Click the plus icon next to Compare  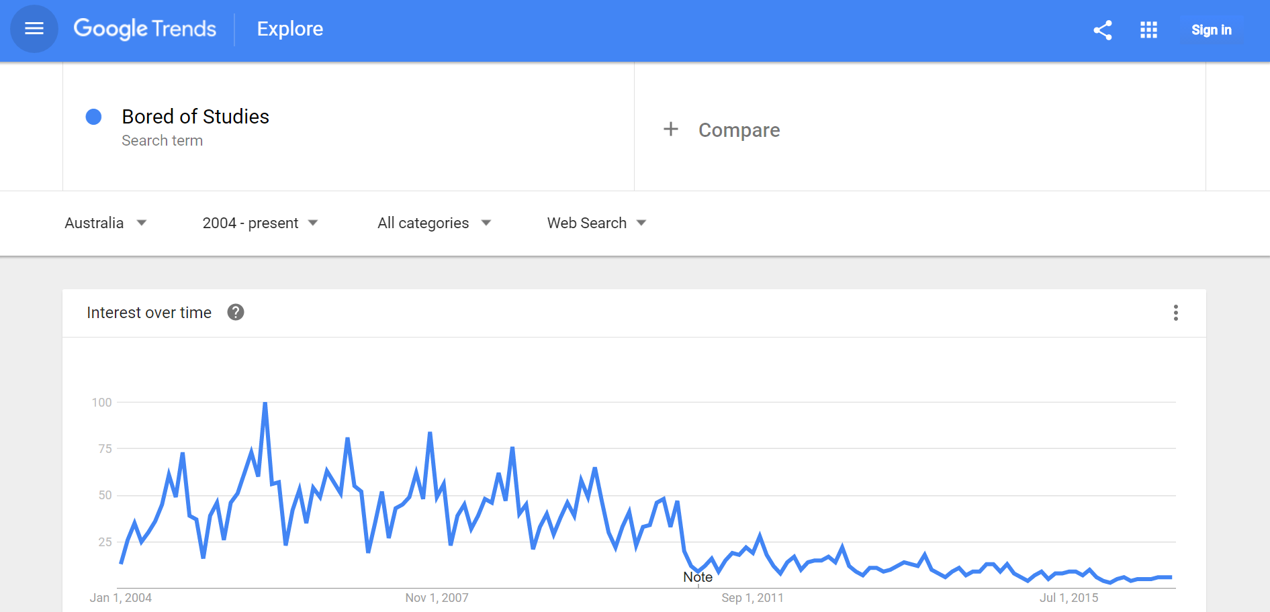[671, 129]
